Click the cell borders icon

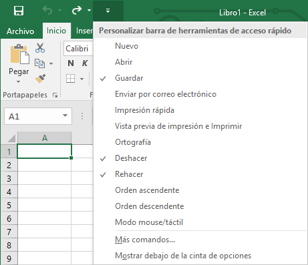coord(70,79)
